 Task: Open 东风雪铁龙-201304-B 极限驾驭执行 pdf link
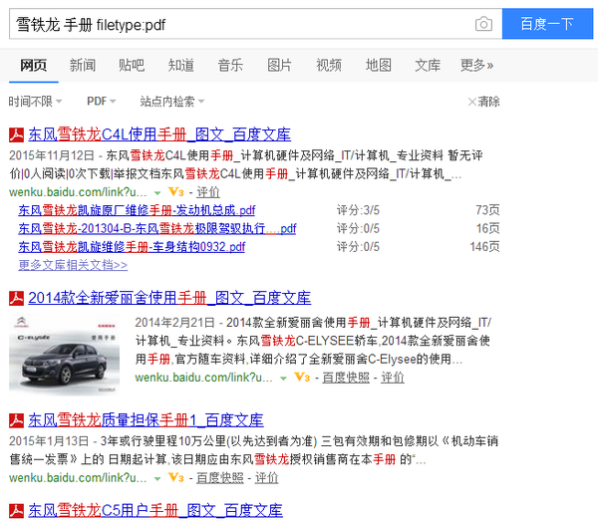tap(157, 228)
